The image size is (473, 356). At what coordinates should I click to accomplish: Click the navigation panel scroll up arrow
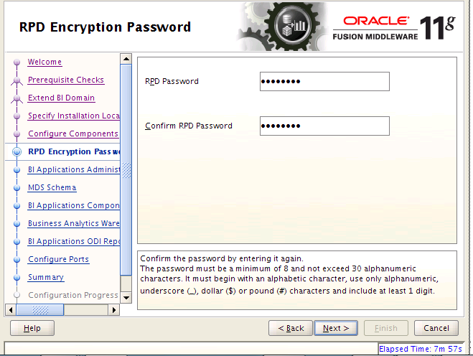pos(126,59)
